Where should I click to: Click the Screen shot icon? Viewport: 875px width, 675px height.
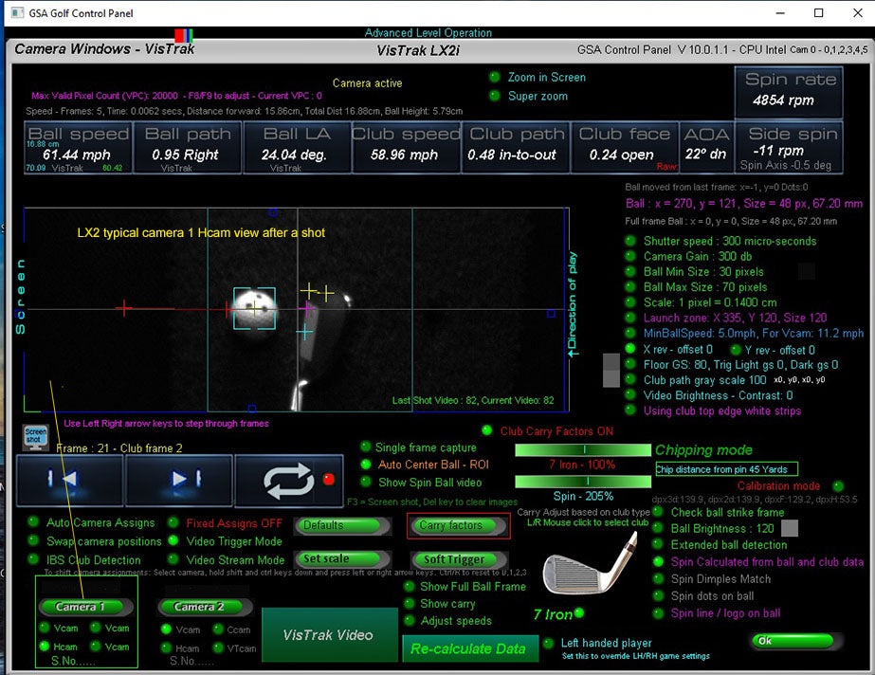tap(34, 438)
